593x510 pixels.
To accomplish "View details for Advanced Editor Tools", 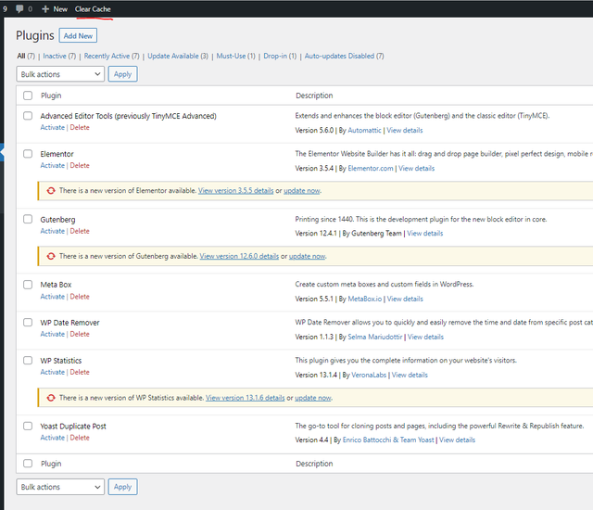I will [405, 130].
